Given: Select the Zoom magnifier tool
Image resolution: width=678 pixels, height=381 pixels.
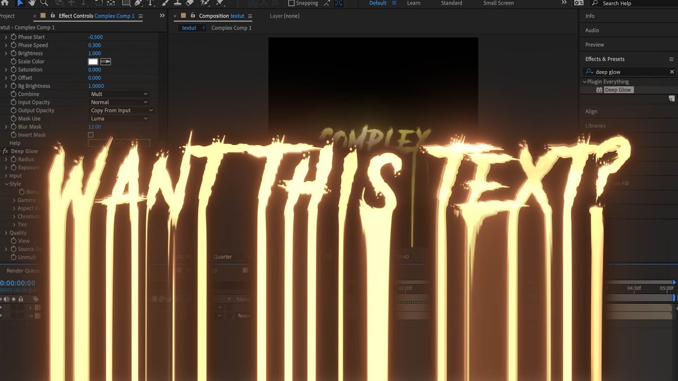Looking at the screenshot, I should point(44,3).
